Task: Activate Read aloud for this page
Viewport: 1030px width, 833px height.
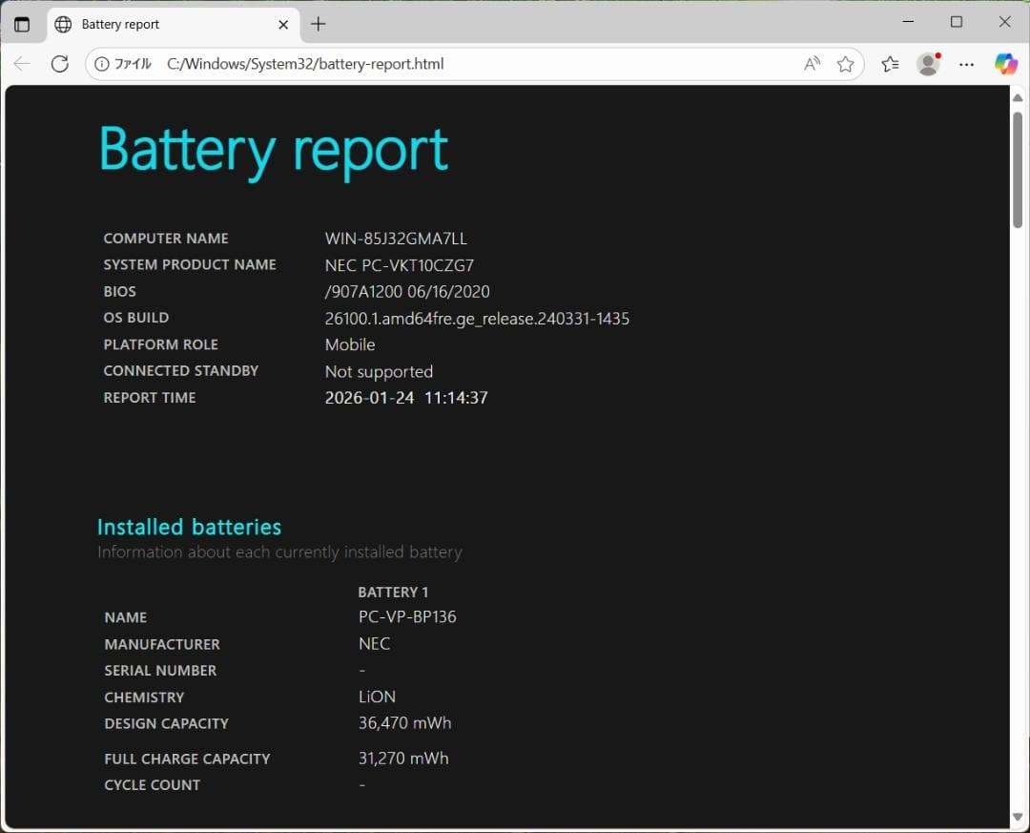Action: (x=812, y=64)
